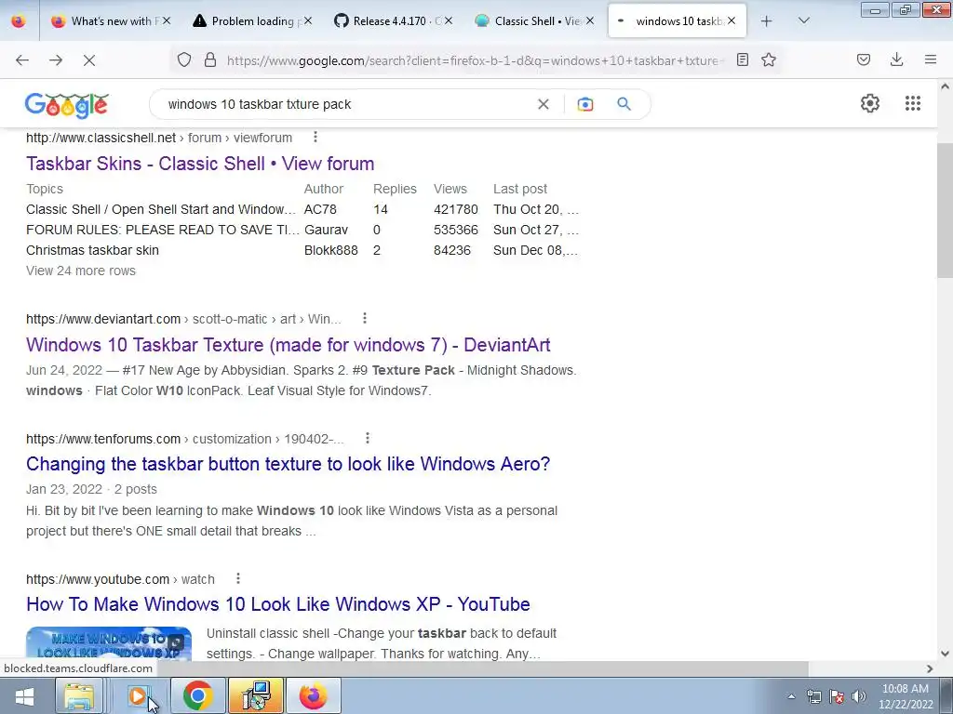Open How To Make Windows 10 Look Like XP

pyautogui.click(x=277, y=604)
